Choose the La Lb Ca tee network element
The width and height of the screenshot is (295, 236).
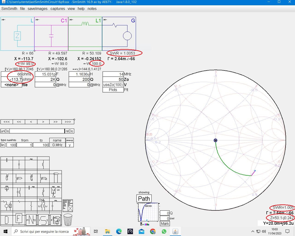tap(56, 191)
